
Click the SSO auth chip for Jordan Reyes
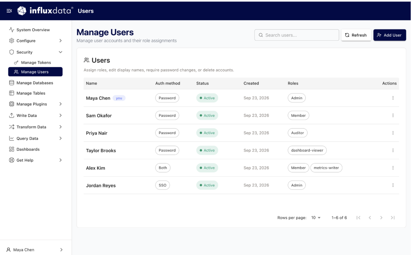coord(162,185)
